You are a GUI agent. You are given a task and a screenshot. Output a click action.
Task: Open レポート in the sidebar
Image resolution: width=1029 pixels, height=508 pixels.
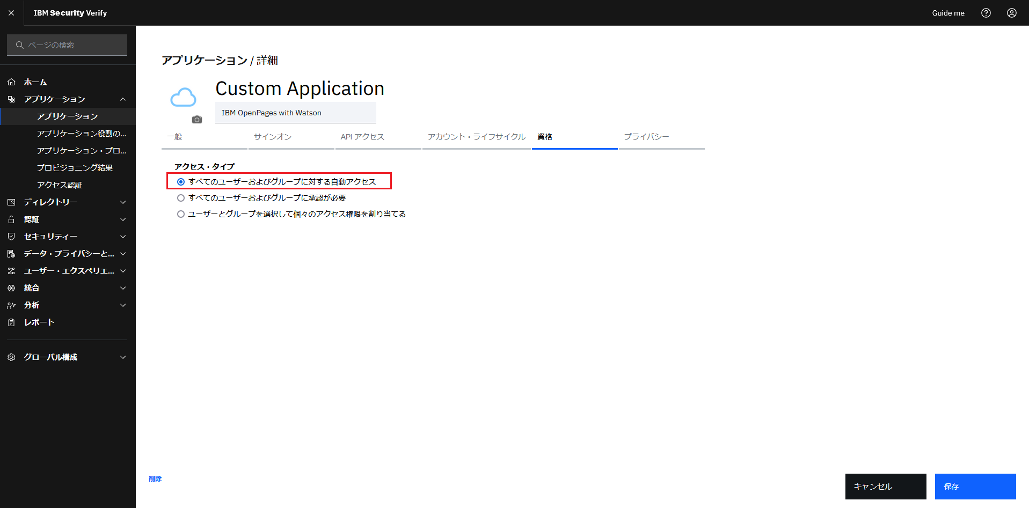pos(39,322)
